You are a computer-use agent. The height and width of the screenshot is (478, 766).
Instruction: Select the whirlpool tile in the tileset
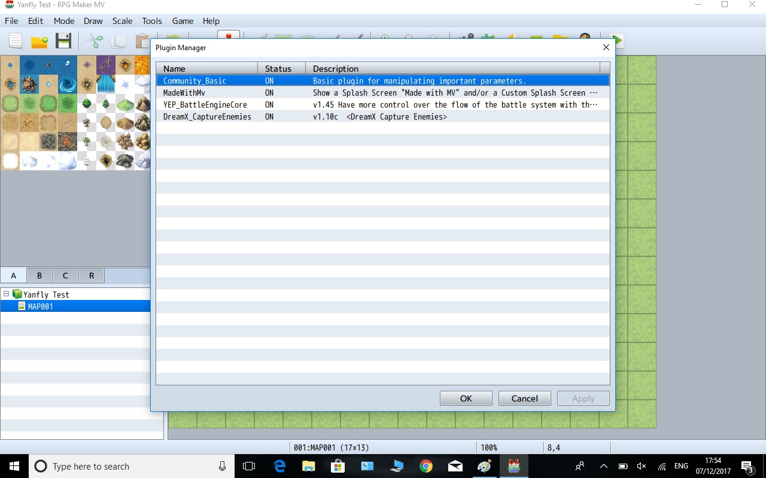(x=68, y=84)
